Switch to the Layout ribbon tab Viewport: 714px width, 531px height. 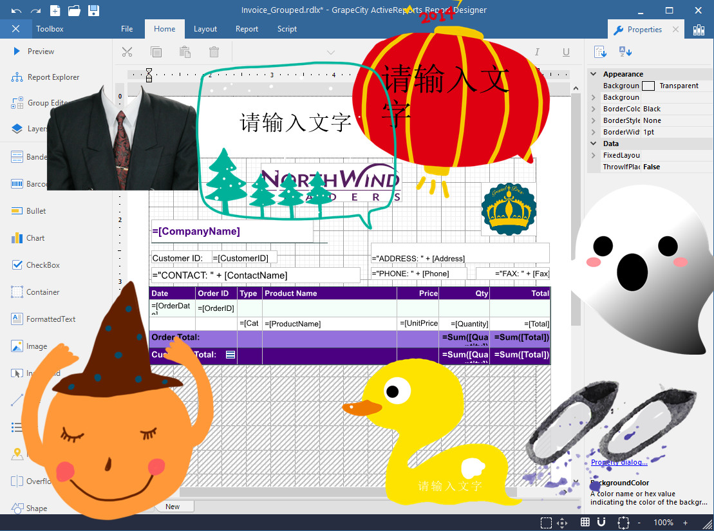(205, 28)
